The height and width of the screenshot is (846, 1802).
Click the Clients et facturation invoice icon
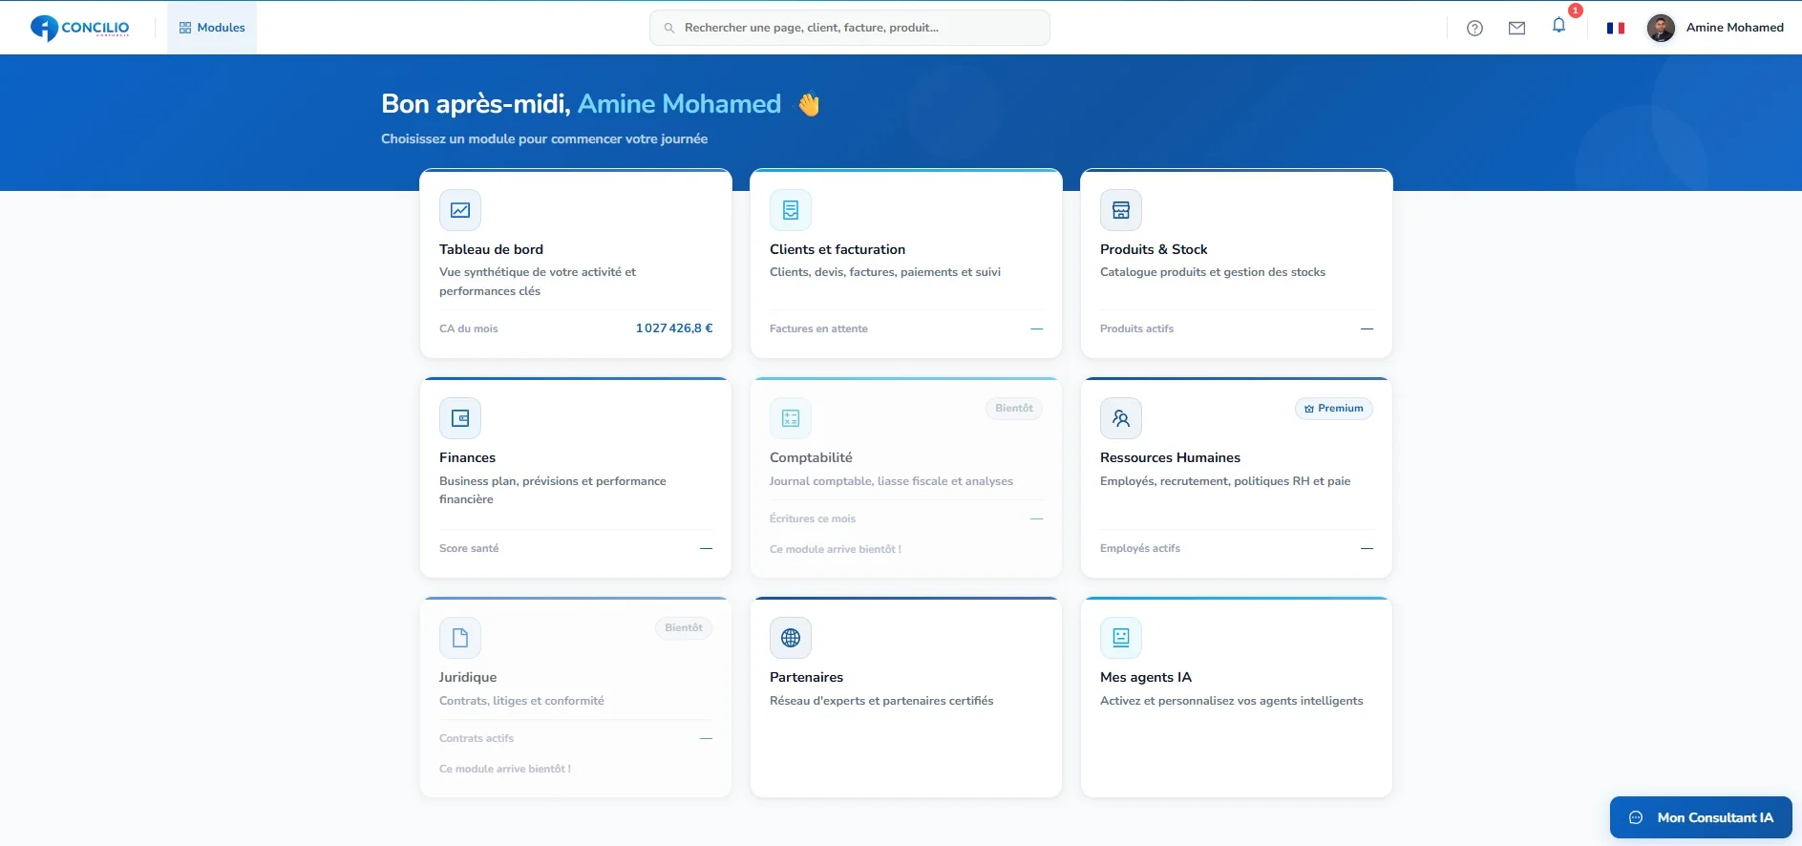791,210
